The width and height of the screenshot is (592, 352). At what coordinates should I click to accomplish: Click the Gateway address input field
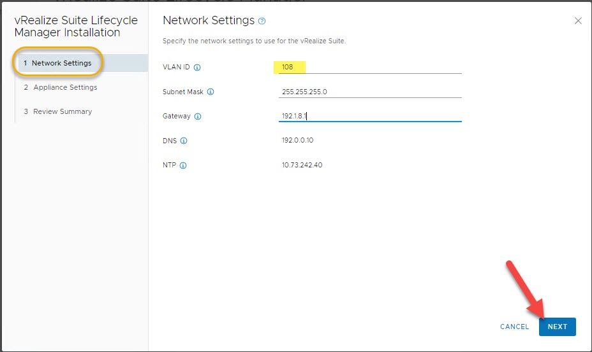(x=370, y=116)
